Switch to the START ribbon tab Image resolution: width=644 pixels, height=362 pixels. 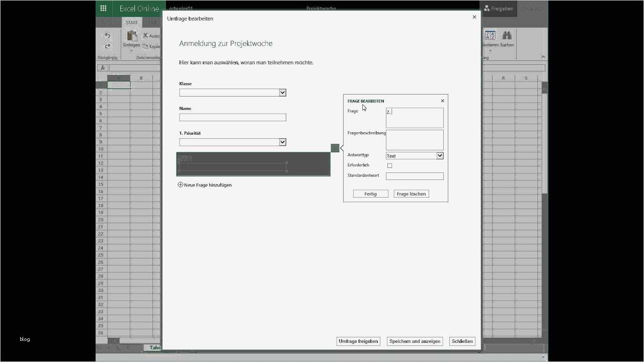pos(131,22)
